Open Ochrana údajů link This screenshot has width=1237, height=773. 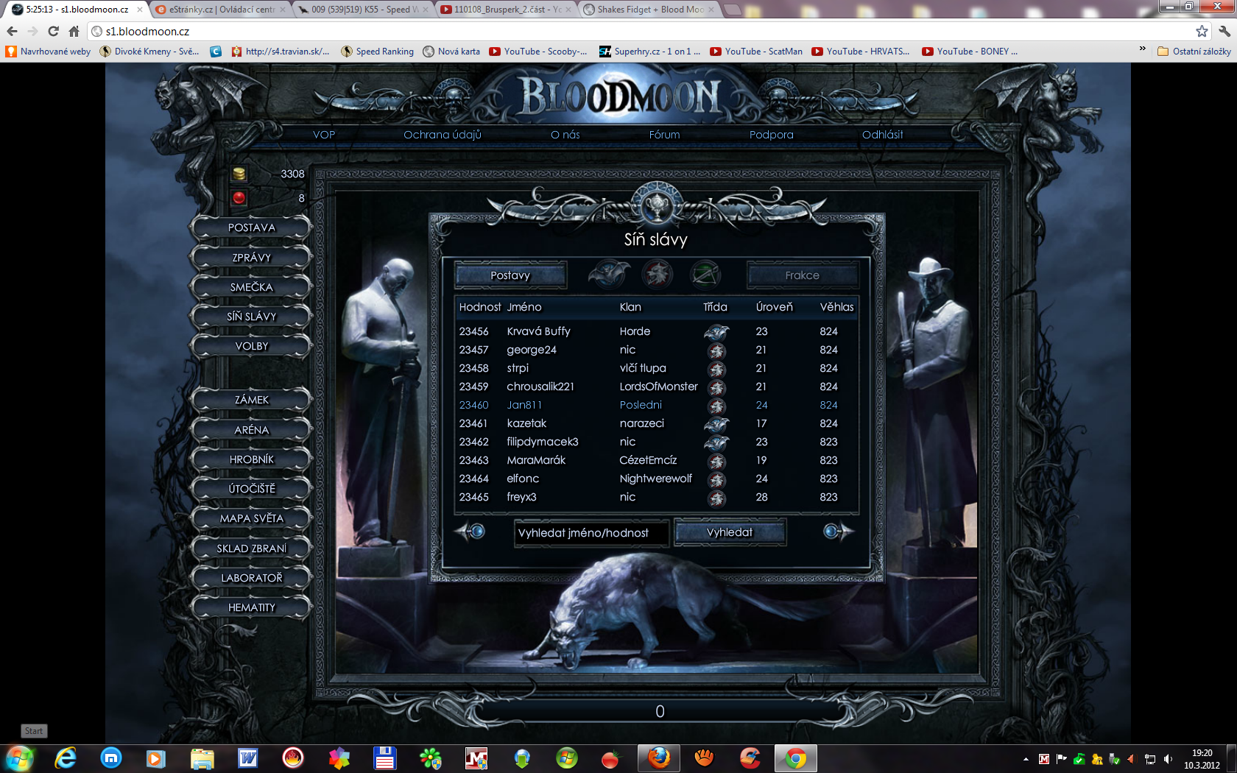(x=443, y=135)
